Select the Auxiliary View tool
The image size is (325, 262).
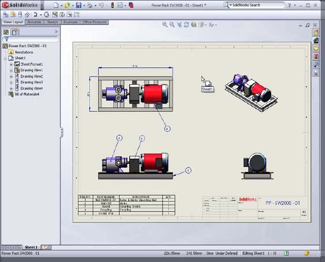pyautogui.click(x=27, y=15)
